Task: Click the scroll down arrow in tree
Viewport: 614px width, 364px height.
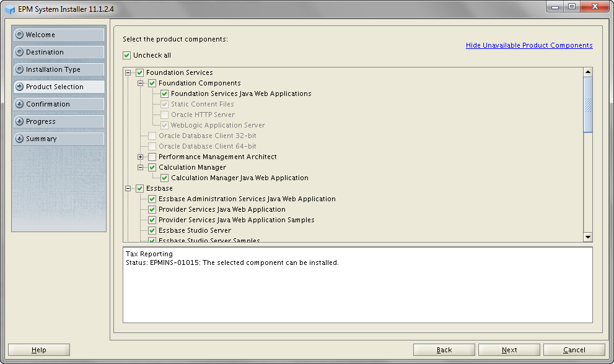Action: point(588,237)
